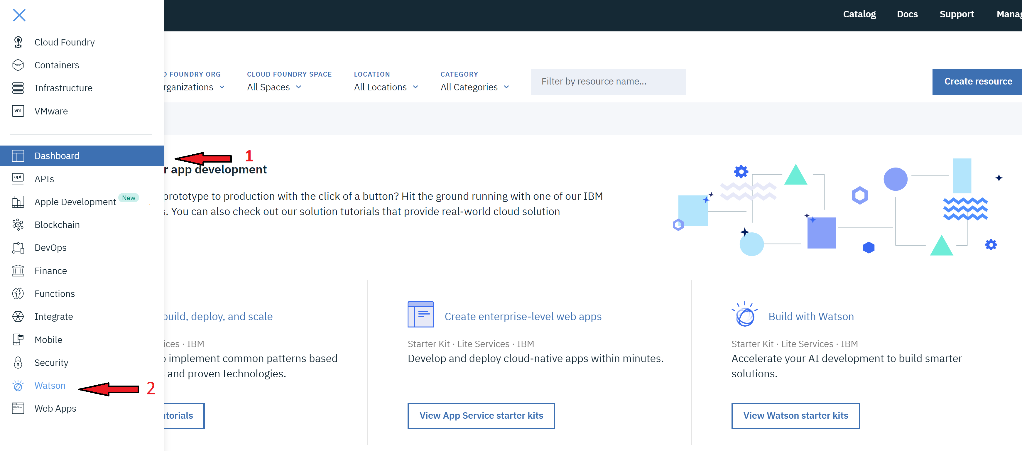Open the Catalog top menu item
The image size is (1022, 451).
(859, 14)
